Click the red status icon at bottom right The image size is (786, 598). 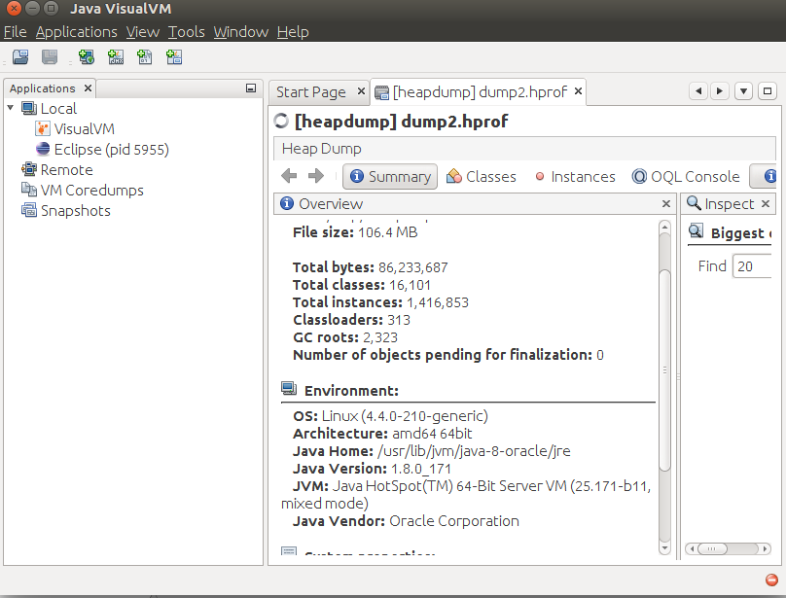(x=772, y=580)
